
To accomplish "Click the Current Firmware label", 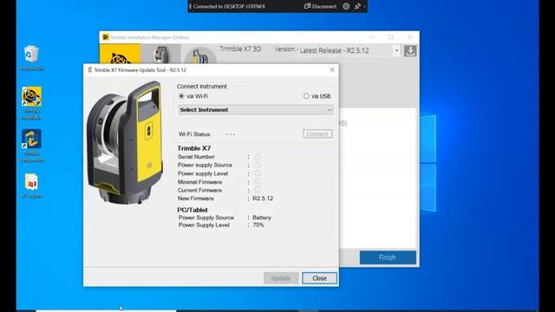I will (x=199, y=190).
